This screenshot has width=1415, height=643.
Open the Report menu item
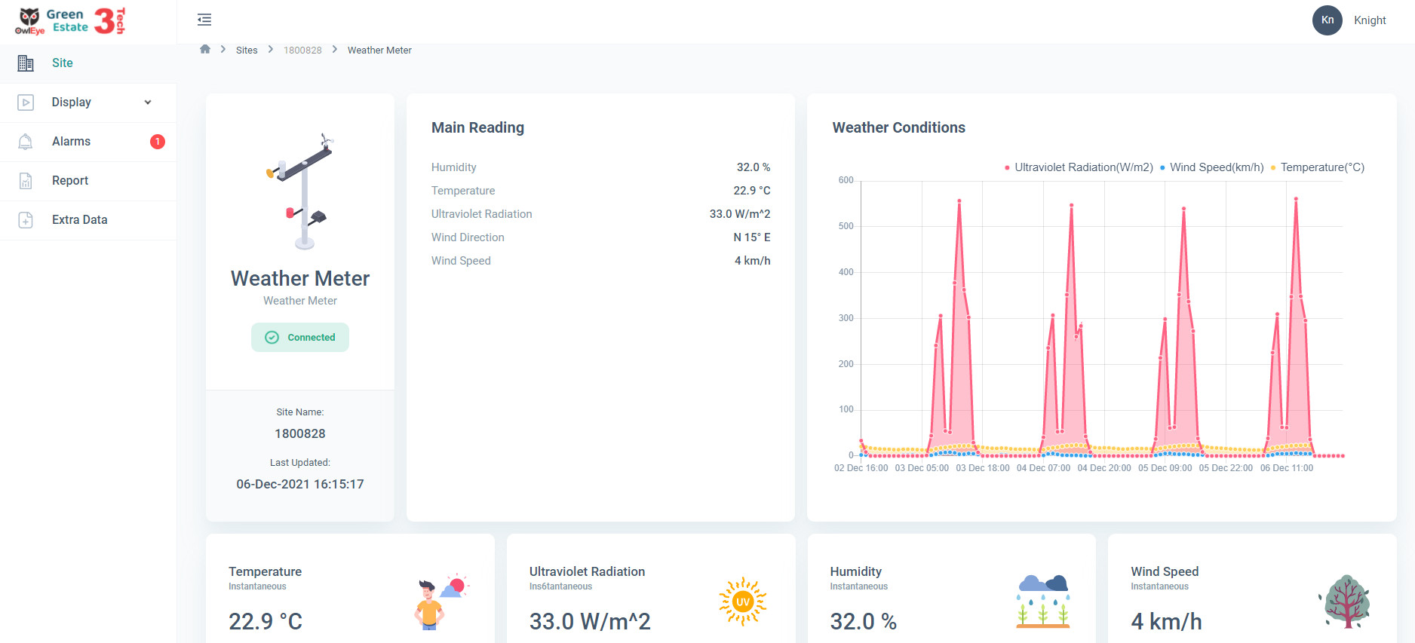click(x=70, y=181)
